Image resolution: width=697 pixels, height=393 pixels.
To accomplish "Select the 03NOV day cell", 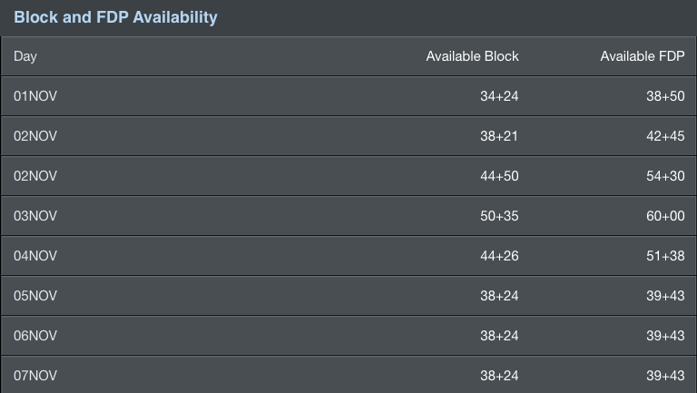I will (35, 216).
